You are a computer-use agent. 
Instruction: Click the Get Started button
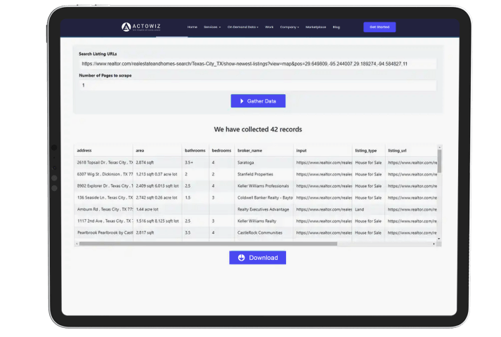[379, 27]
